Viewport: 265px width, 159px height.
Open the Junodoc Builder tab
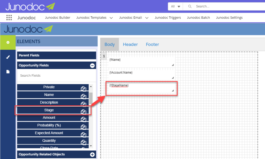click(57, 18)
